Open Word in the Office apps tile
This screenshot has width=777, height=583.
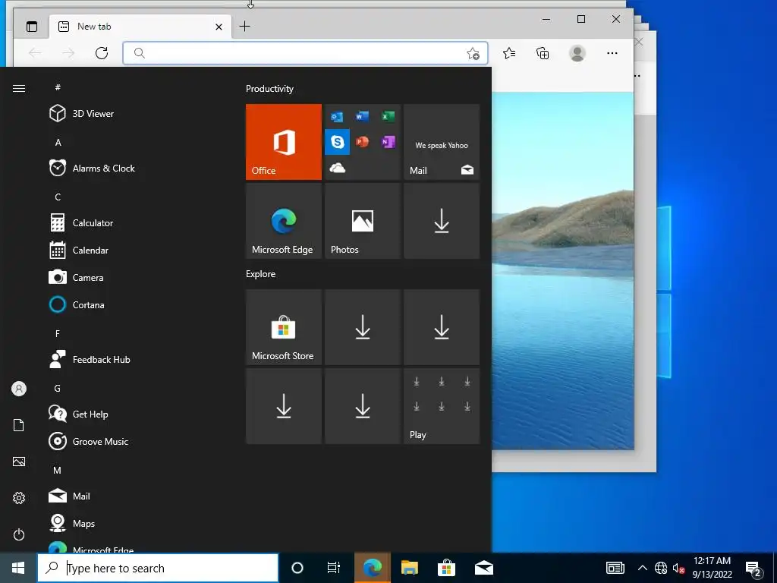tap(362, 116)
